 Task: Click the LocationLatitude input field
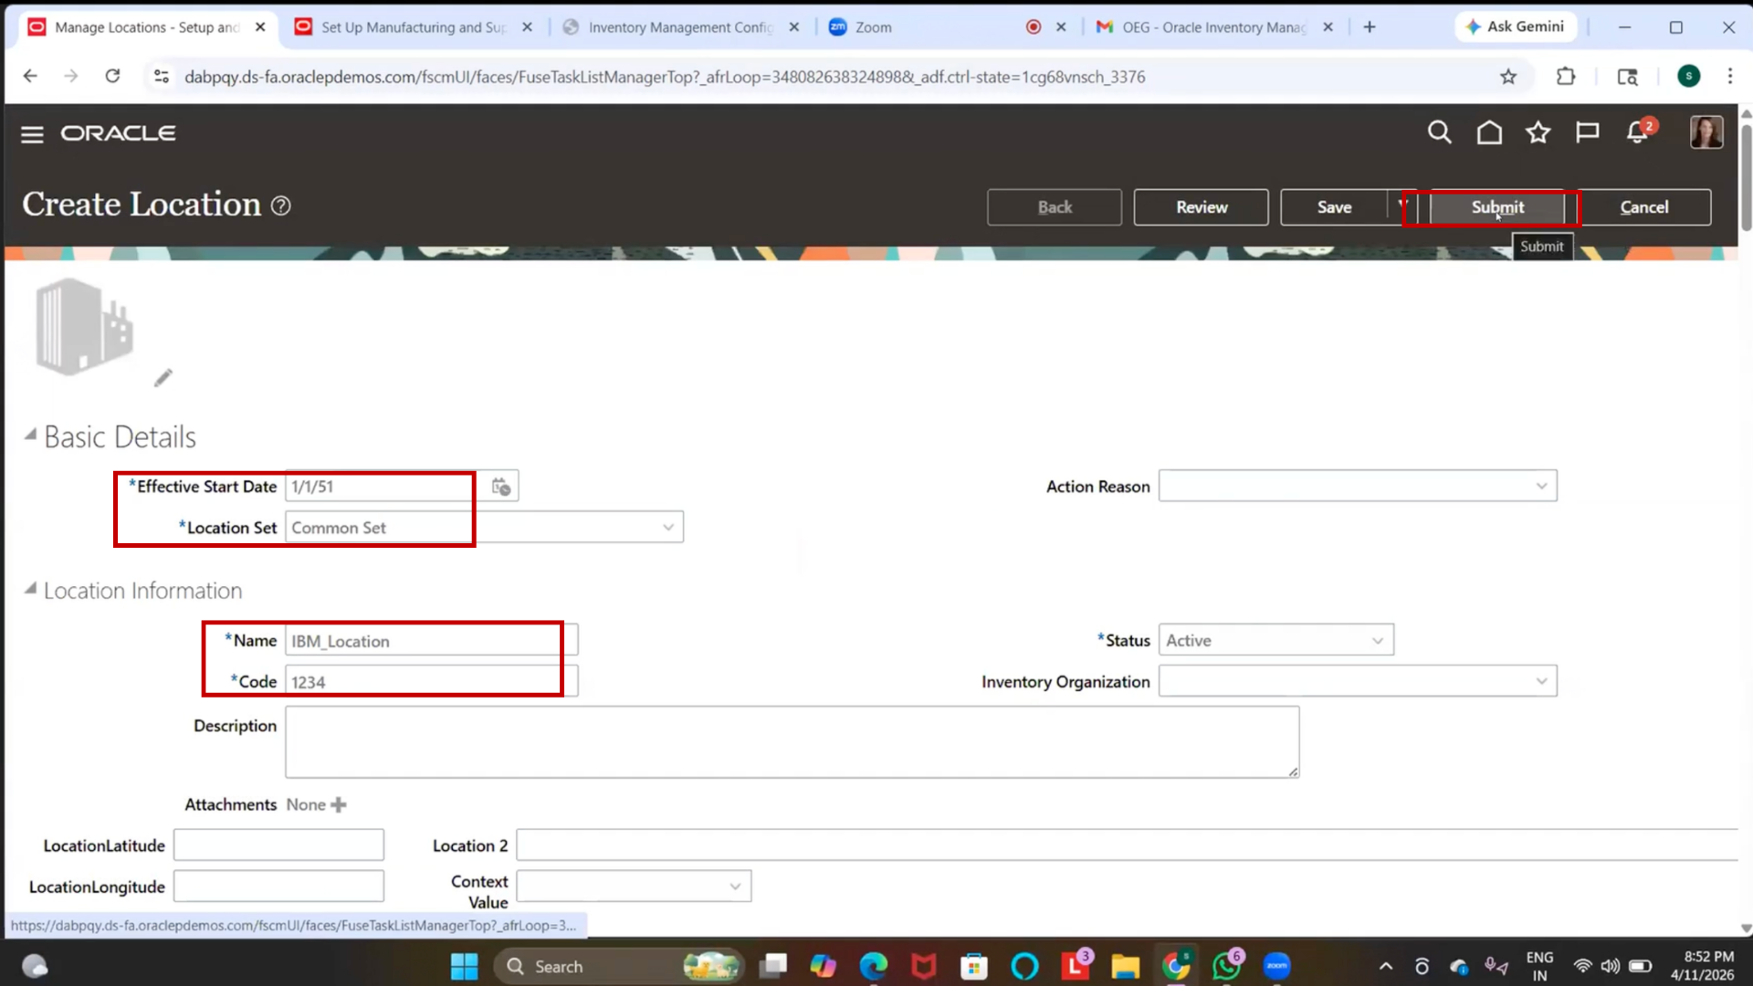[x=278, y=845]
